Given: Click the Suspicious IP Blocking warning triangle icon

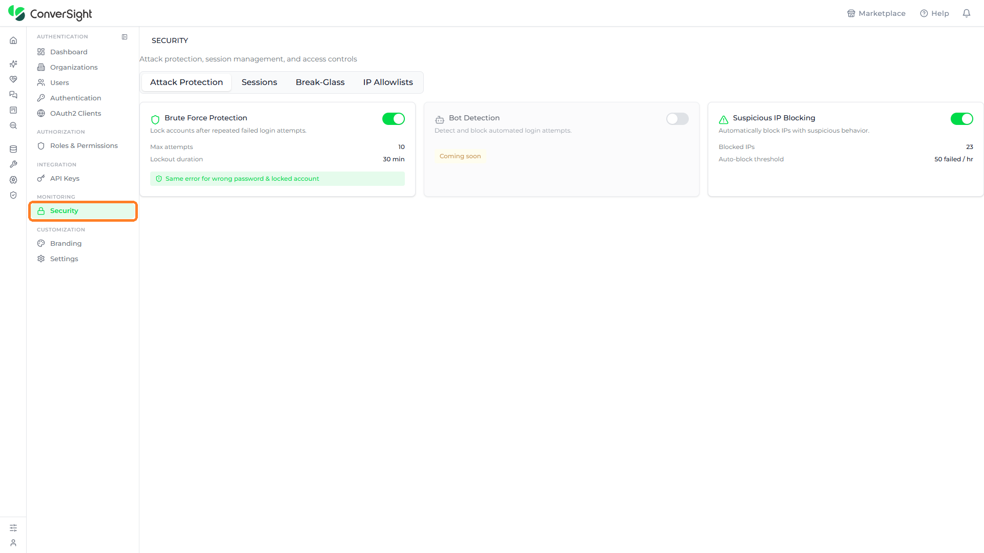Looking at the screenshot, I should click(724, 120).
